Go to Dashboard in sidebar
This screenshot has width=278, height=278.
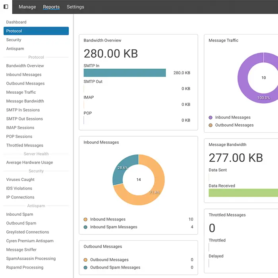tap(16, 22)
